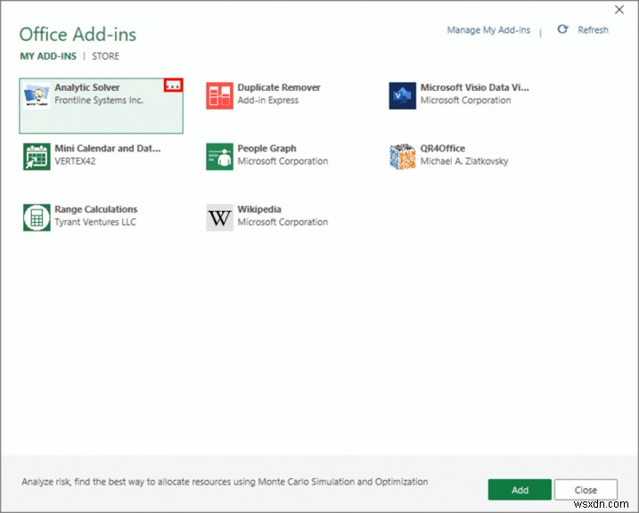Select the Wikipedia add-in title
The image size is (639, 513).
pyautogui.click(x=258, y=209)
